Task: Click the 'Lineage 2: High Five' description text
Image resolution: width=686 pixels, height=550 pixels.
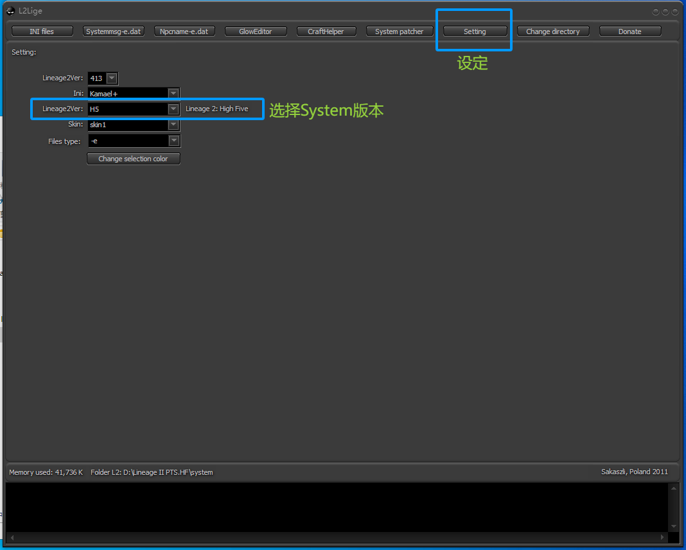Action: [x=216, y=109]
